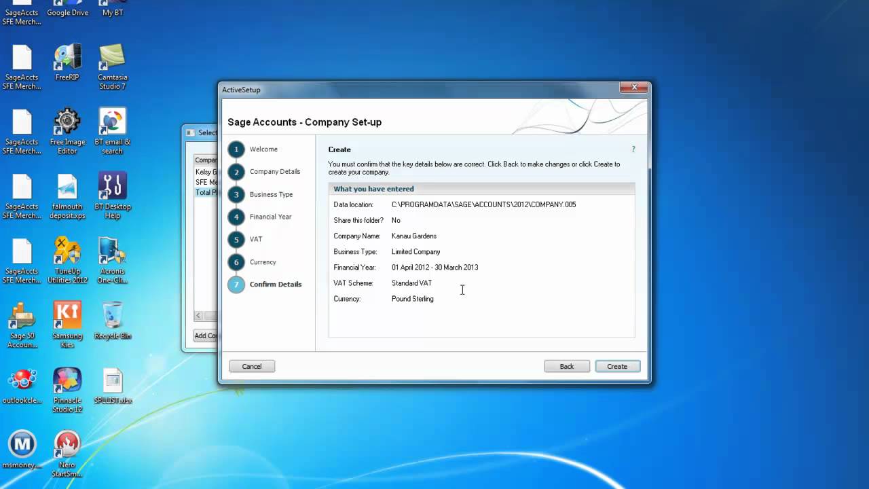869x489 pixels.
Task: Launch TuneUp Utilities 2012
Action: (x=67, y=261)
